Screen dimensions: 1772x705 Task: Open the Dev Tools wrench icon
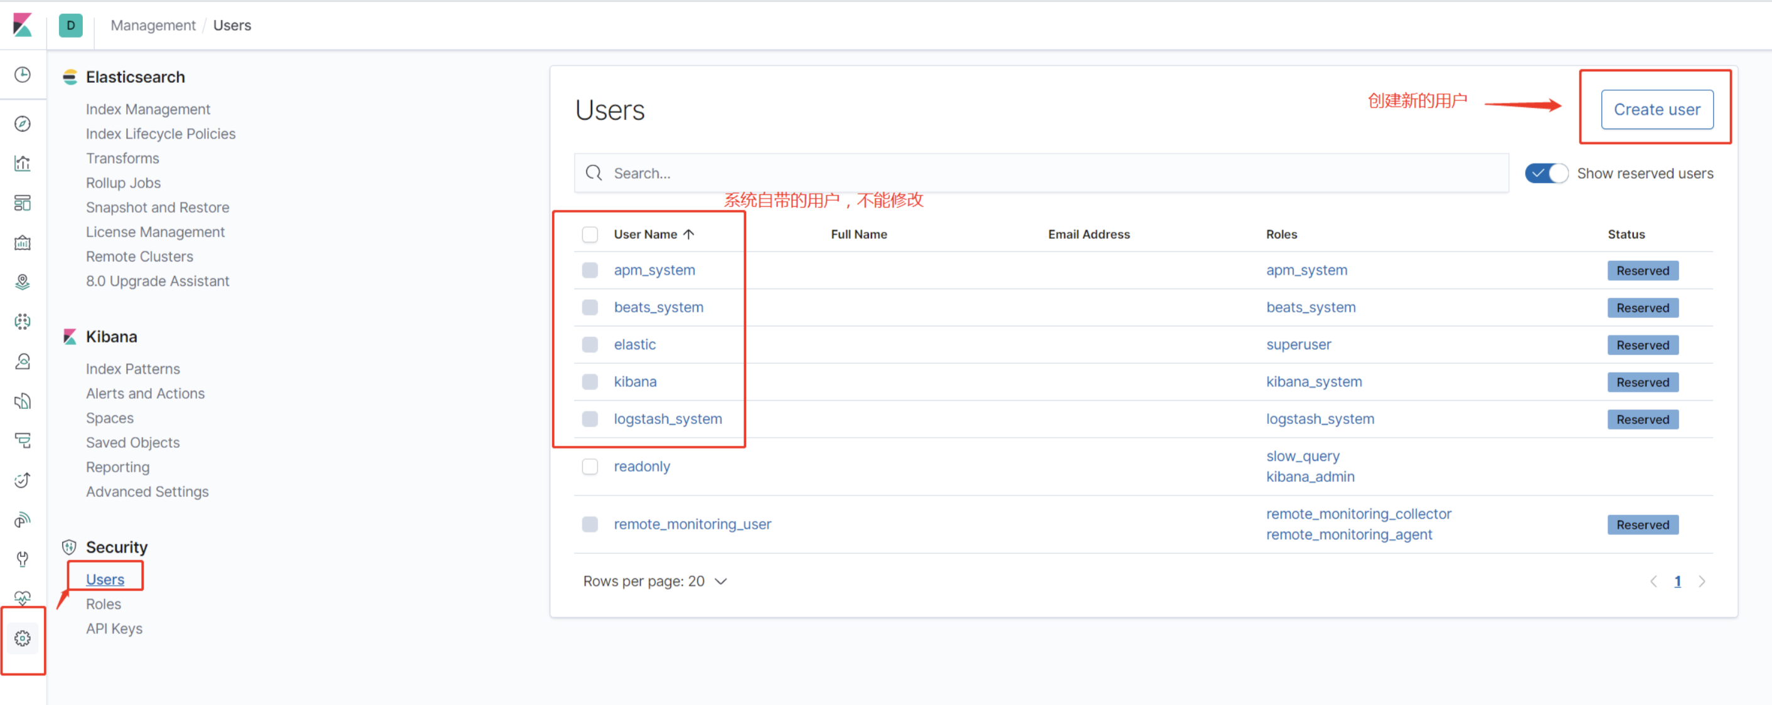point(22,558)
